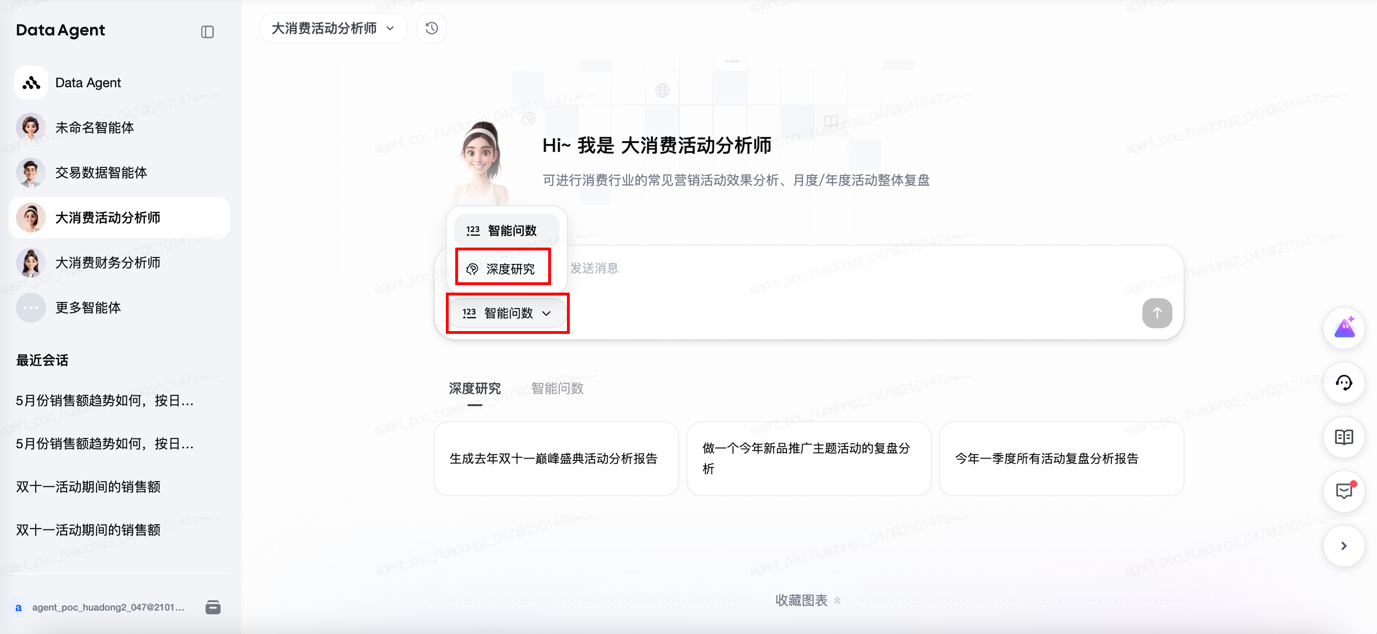Switch to the 智能问数 suggestions tab

click(557, 388)
